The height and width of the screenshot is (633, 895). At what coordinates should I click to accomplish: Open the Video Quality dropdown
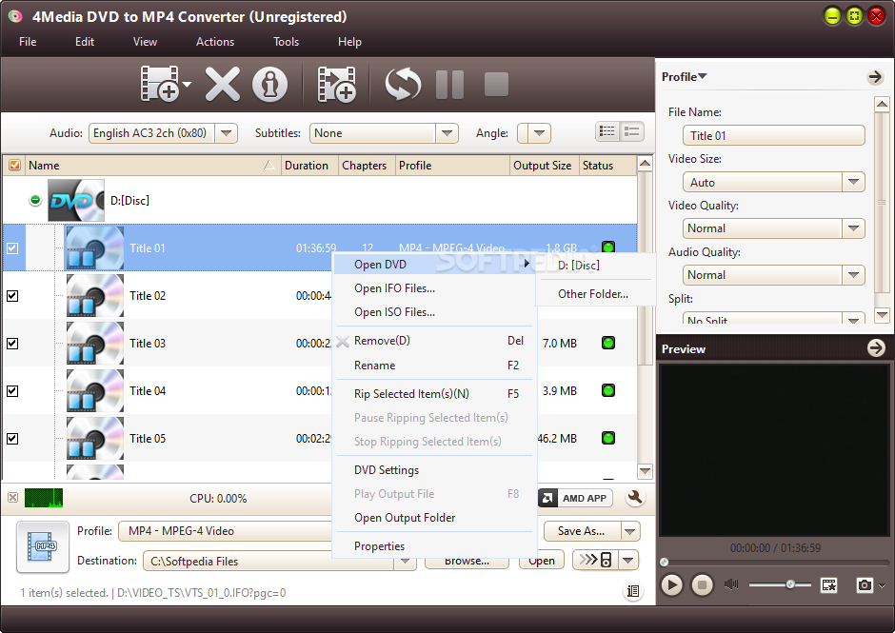coord(853,228)
